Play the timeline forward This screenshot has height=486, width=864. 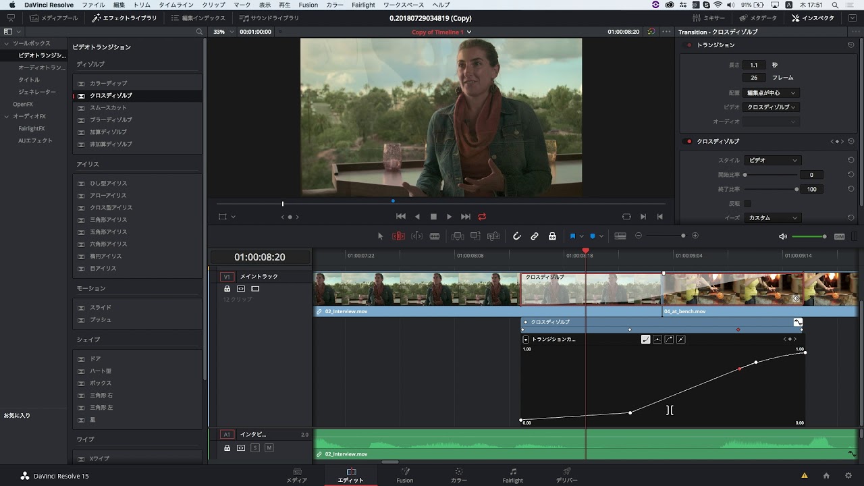point(449,217)
